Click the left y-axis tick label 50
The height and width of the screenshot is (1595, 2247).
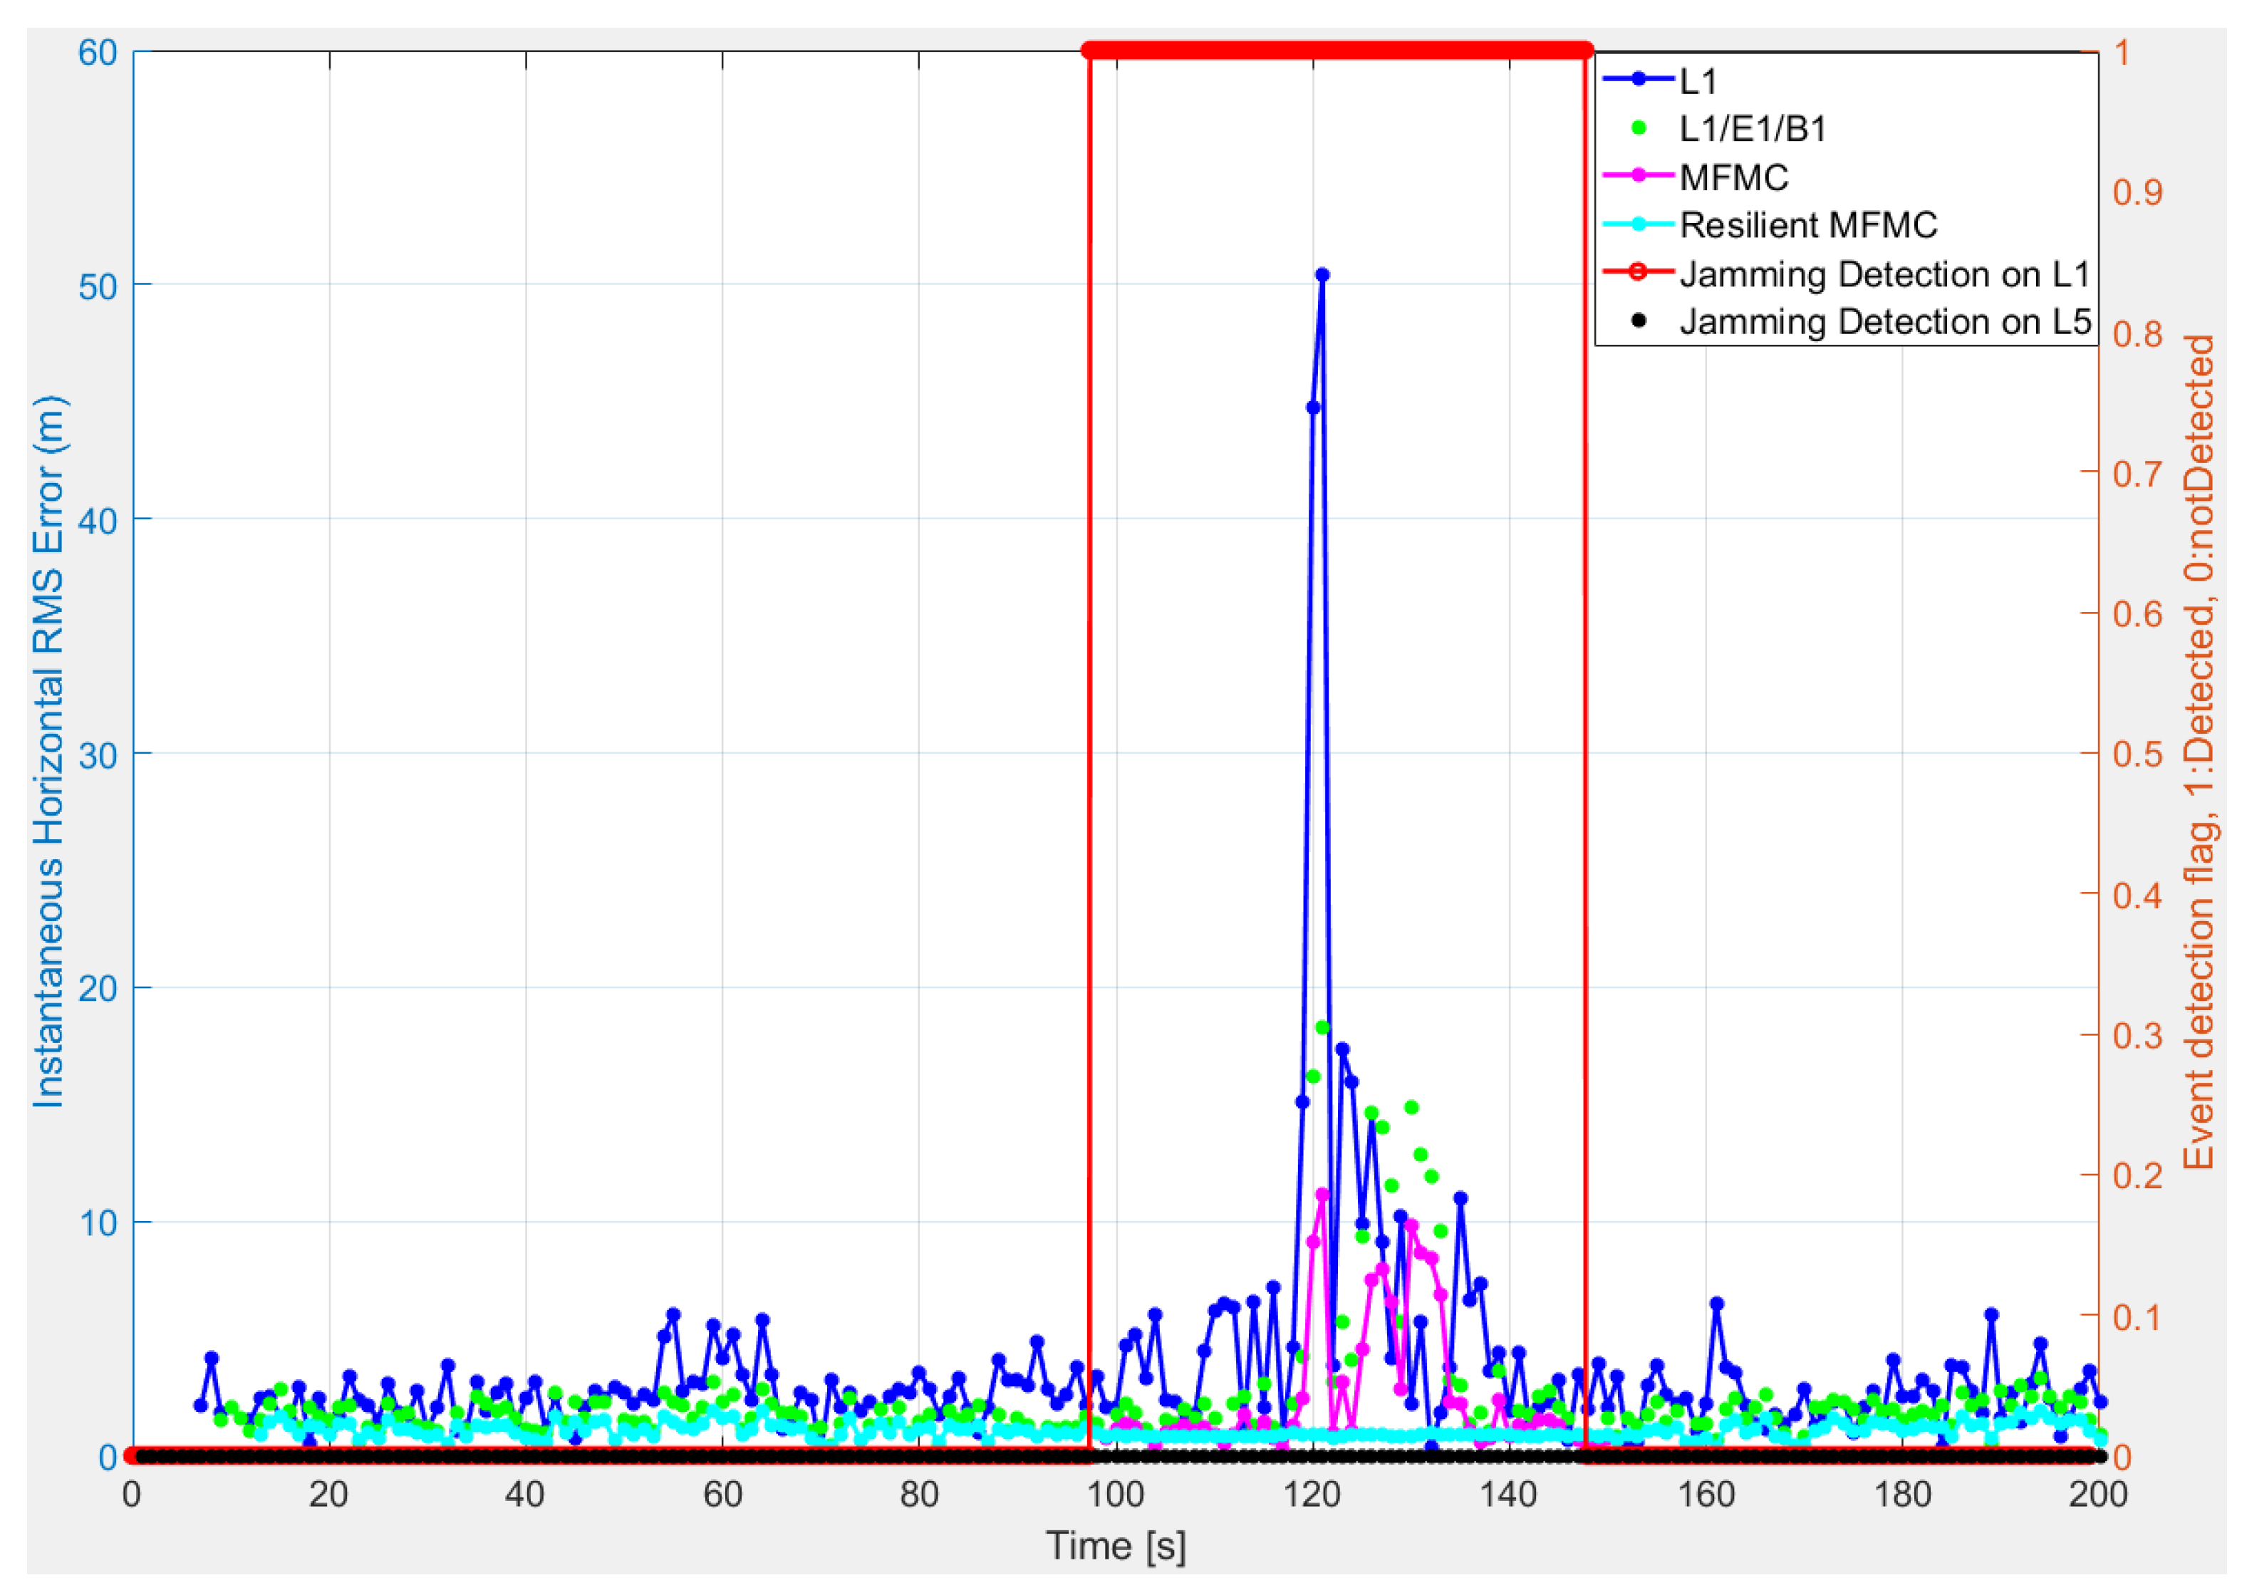click(97, 286)
